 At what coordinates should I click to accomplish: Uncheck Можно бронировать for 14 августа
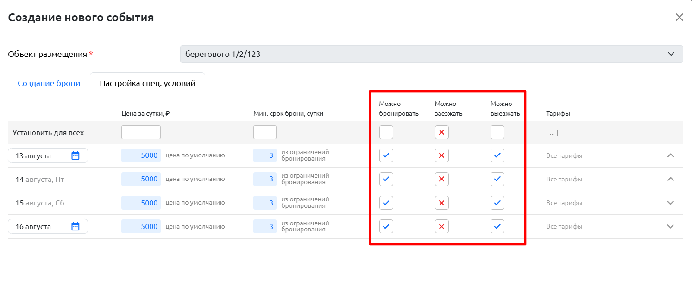(x=386, y=179)
